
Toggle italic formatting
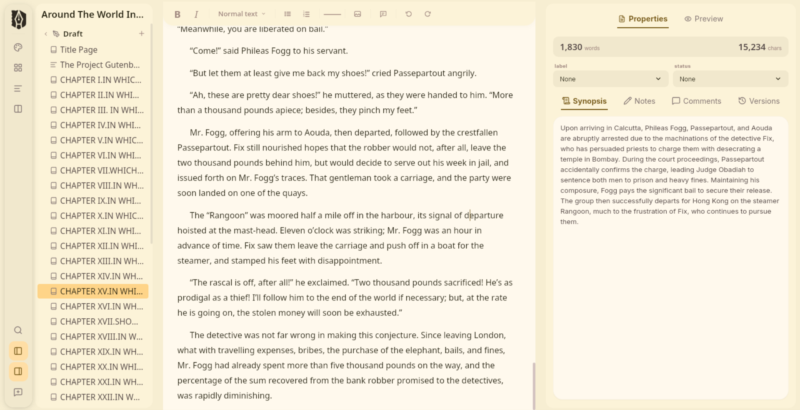coord(196,14)
